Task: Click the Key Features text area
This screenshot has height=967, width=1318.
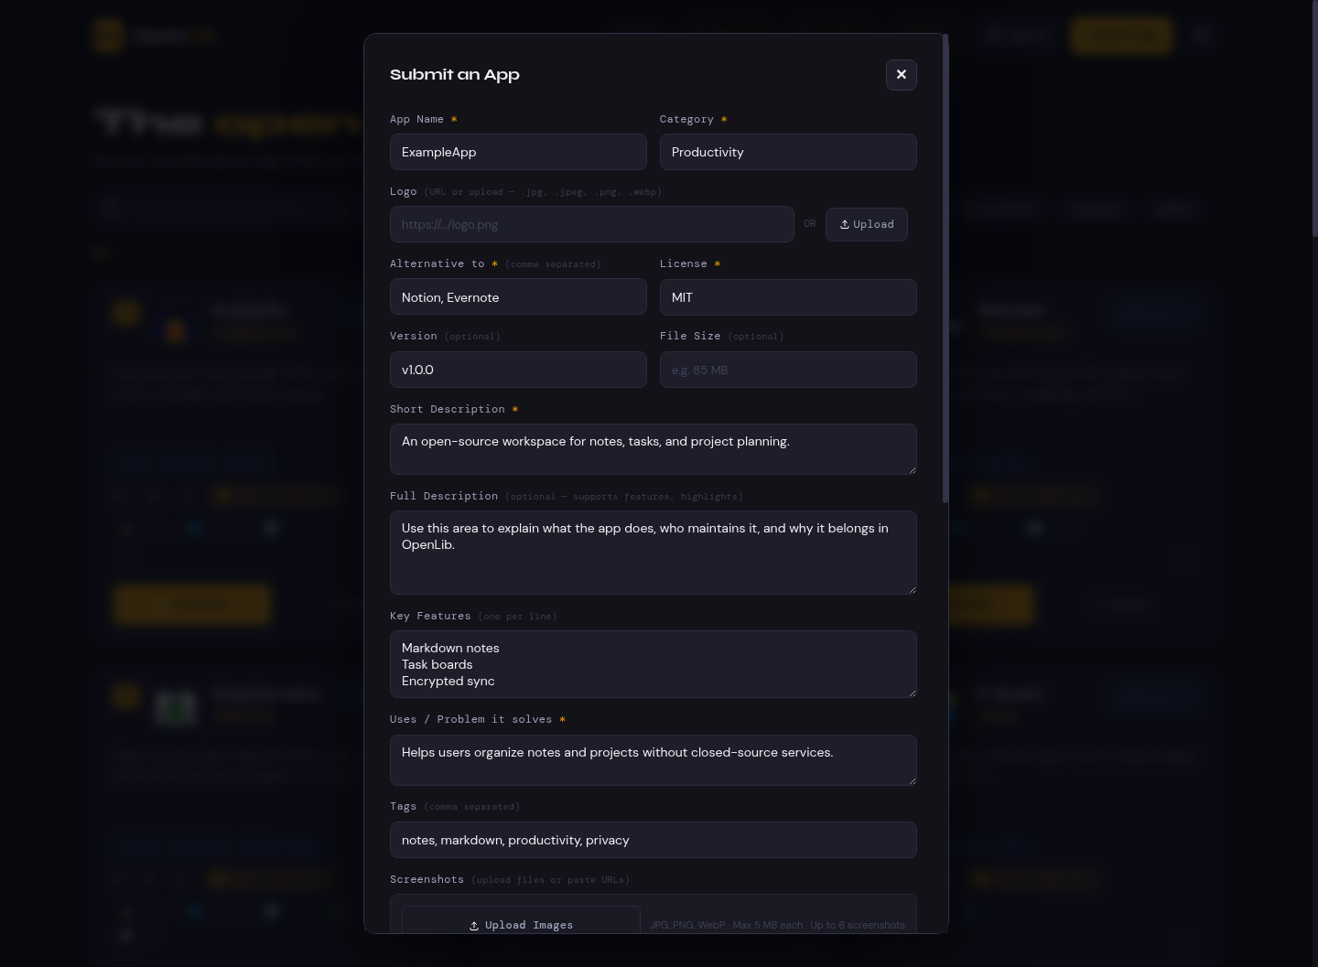Action: click(654, 664)
